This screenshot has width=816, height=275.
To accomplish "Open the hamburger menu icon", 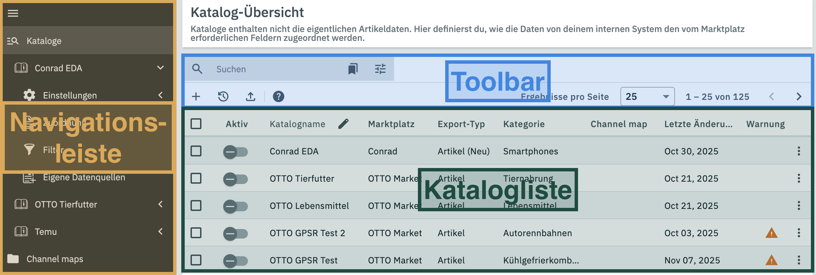I will tap(13, 13).
